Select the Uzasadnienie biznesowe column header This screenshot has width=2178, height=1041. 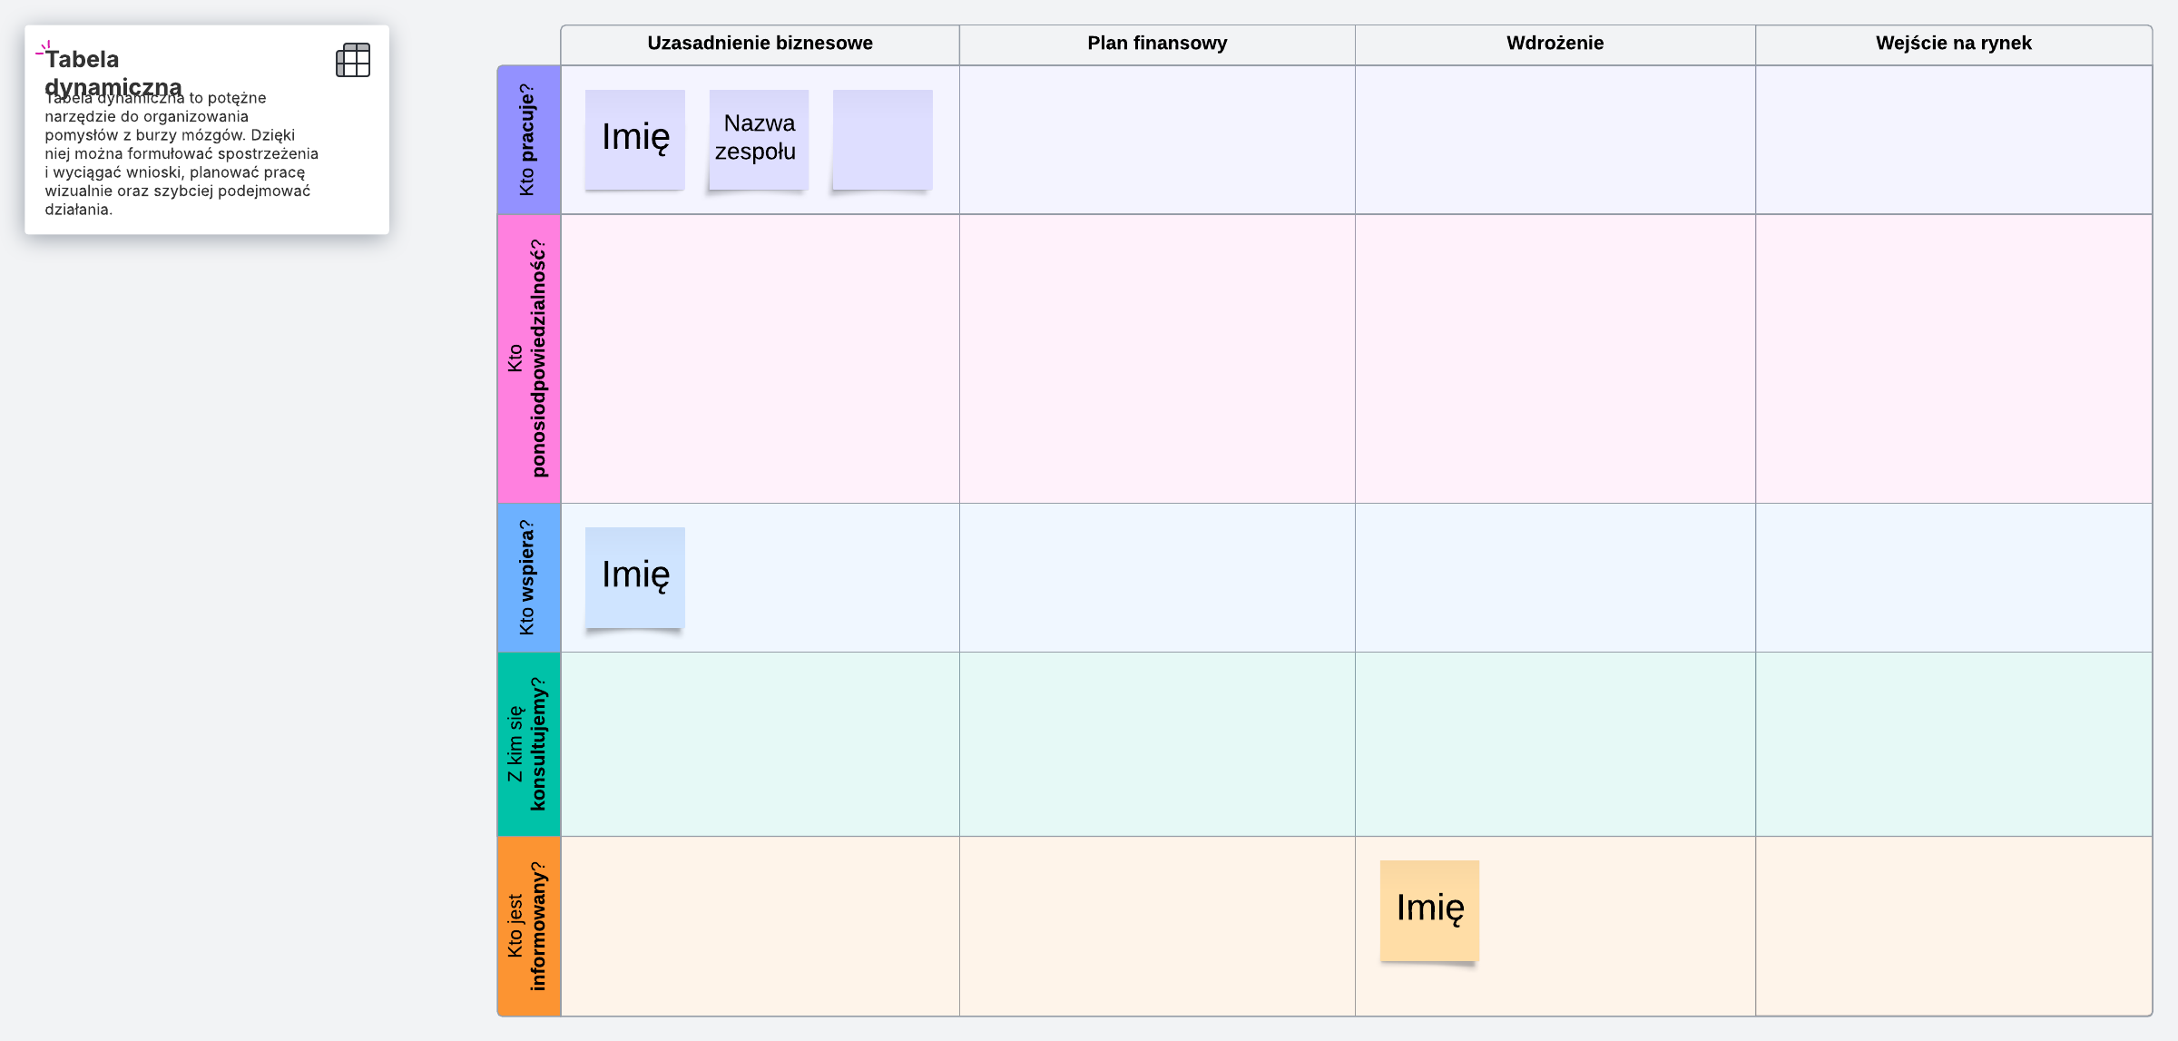[x=760, y=44]
